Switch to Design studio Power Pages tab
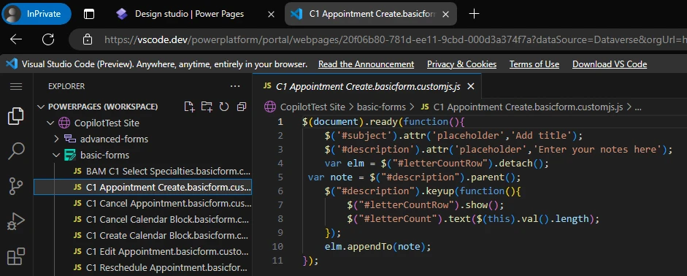Image resolution: width=687 pixels, height=276 pixels. [189, 14]
